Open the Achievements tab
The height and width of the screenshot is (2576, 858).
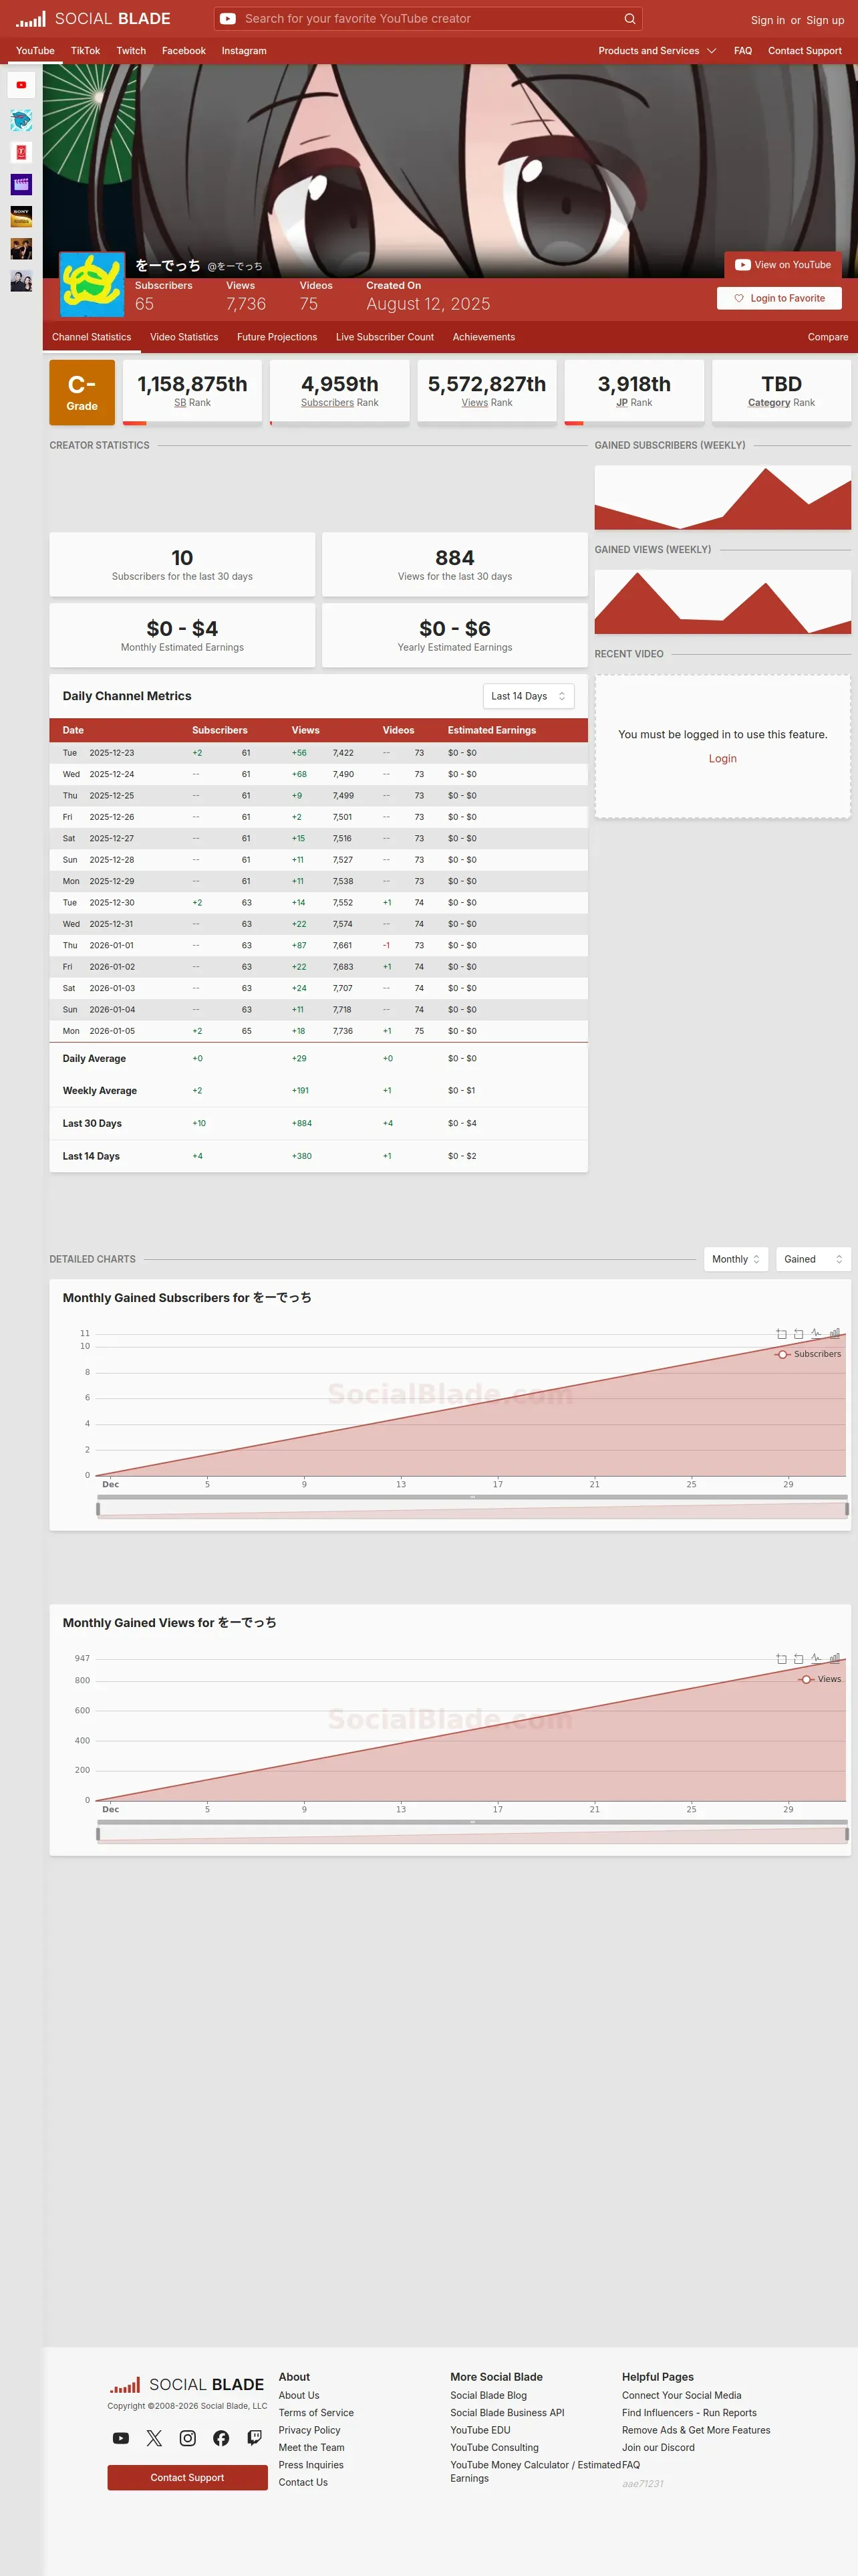click(x=483, y=337)
